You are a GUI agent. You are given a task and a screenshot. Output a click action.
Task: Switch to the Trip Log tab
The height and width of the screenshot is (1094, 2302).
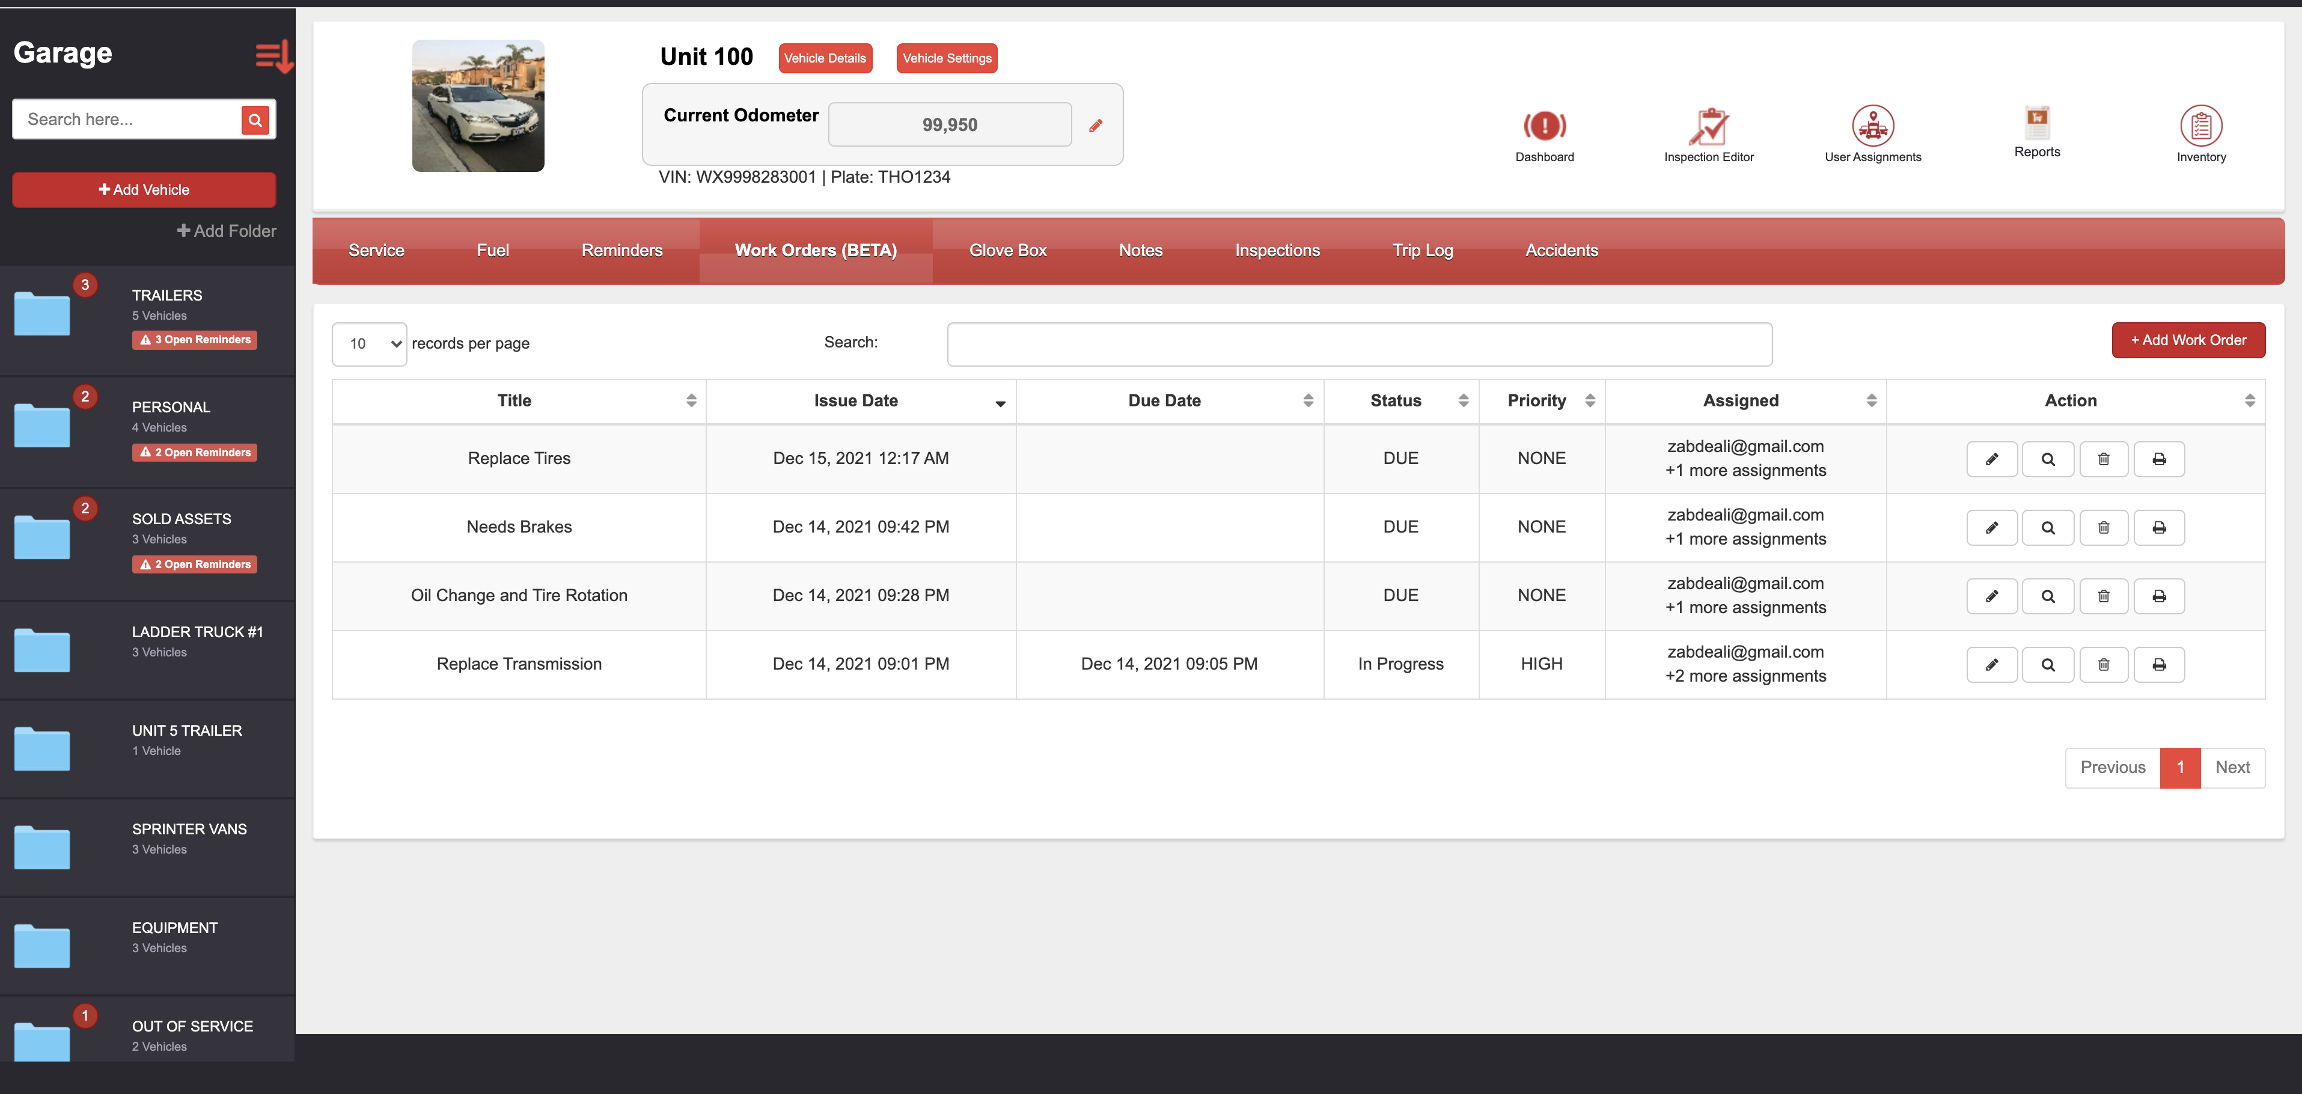(1422, 250)
